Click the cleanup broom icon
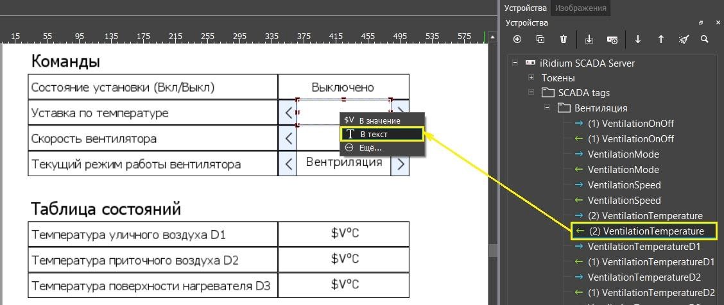Image resolution: width=724 pixels, height=305 pixels. click(684, 39)
